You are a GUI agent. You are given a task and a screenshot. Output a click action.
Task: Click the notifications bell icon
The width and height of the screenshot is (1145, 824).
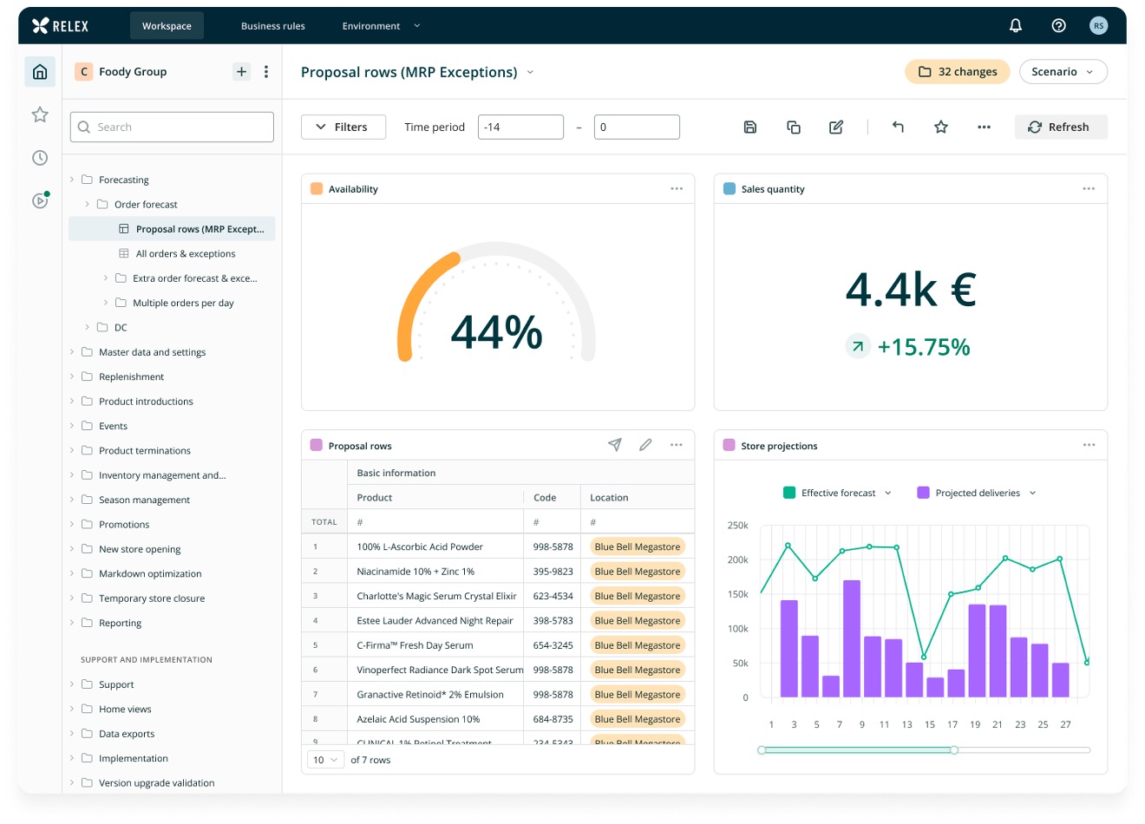coord(1016,26)
